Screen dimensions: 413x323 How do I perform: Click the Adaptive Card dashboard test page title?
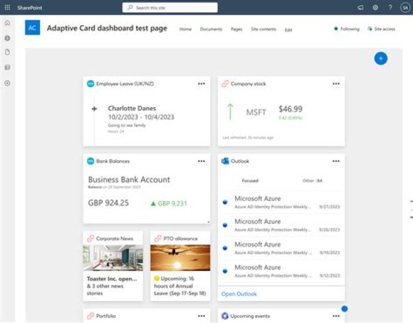pos(107,28)
